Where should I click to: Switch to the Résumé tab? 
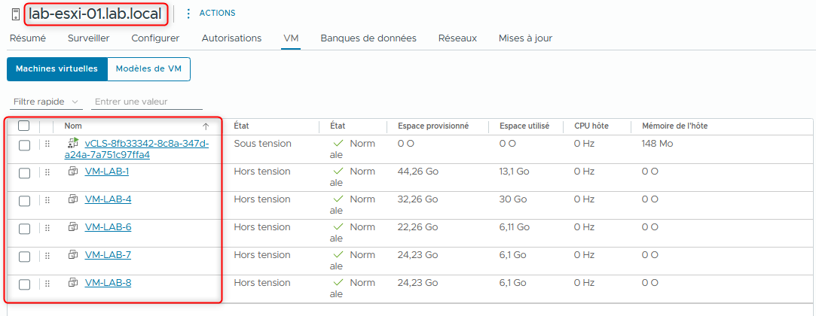pyautogui.click(x=28, y=38)
